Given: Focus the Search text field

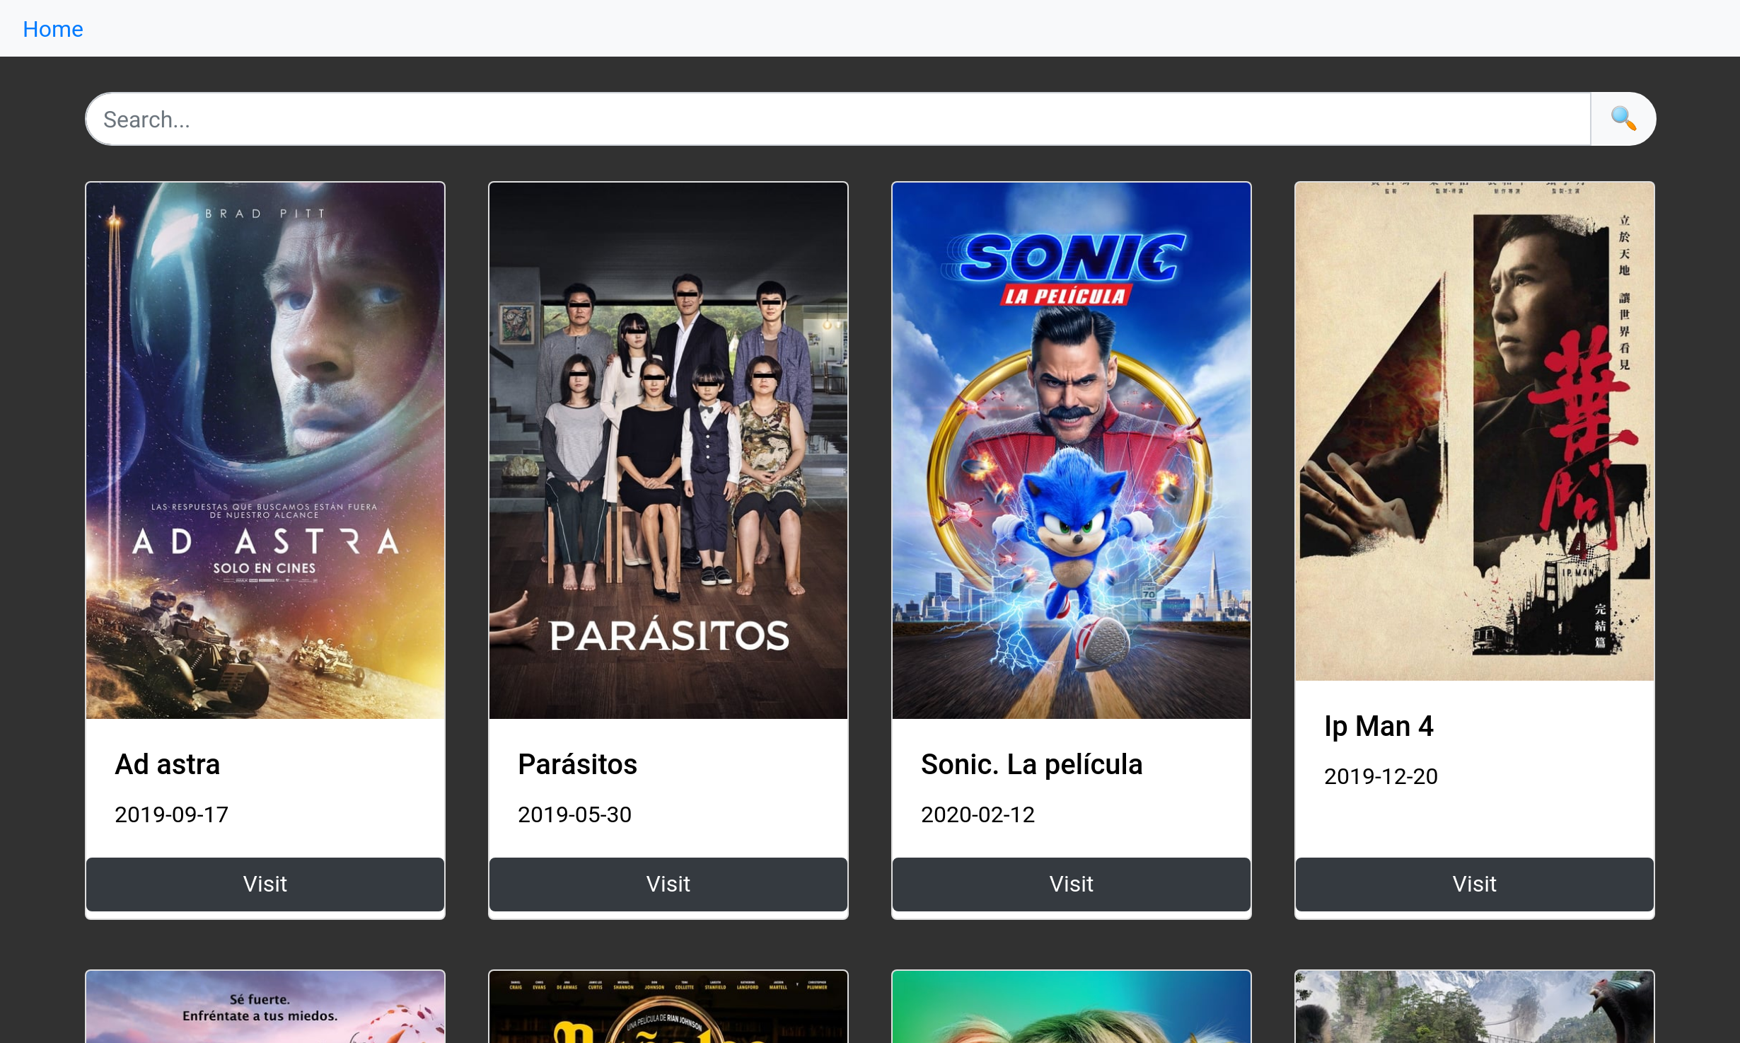Looking at the screenshot, I should pos(838,119).
